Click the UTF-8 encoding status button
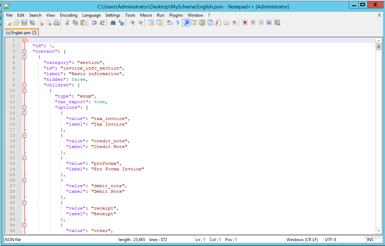Screen dimensions: 385x246 point(331,240)
